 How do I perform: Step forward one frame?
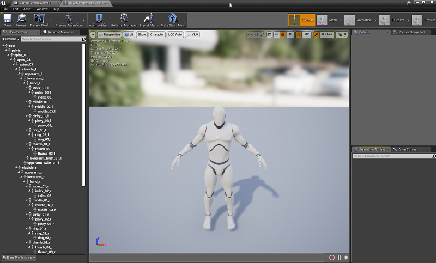[x=346, y=258]
